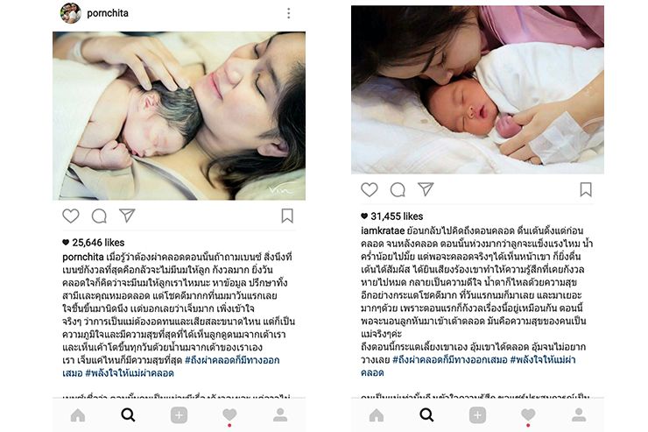Open the pornchita profile avatar
This screenshot has height=432, width=648.
[x=71, y=13]
